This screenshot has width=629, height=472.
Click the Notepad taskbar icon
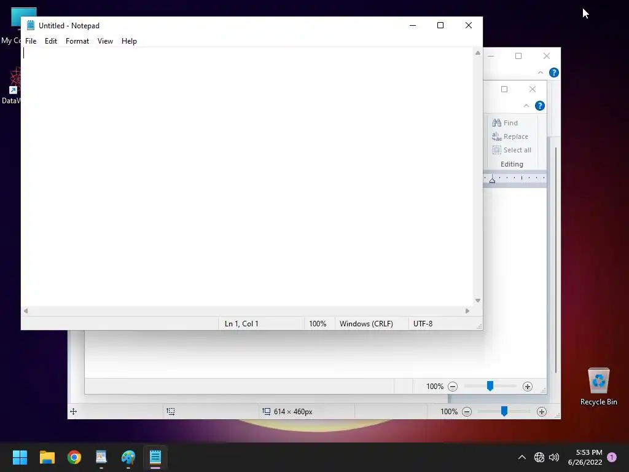point(155,457)
